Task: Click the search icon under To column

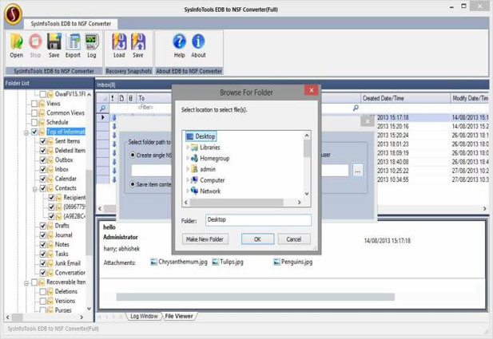Action: pyautogui.click(x=102, y=108)
